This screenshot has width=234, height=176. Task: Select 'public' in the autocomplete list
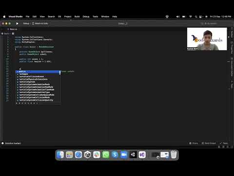(x=38, y=71)
